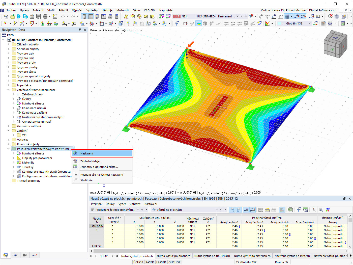Viewport: 353px width, 265px height.
Task: Click the Excel export icon in results table
Action: [290, 210]
